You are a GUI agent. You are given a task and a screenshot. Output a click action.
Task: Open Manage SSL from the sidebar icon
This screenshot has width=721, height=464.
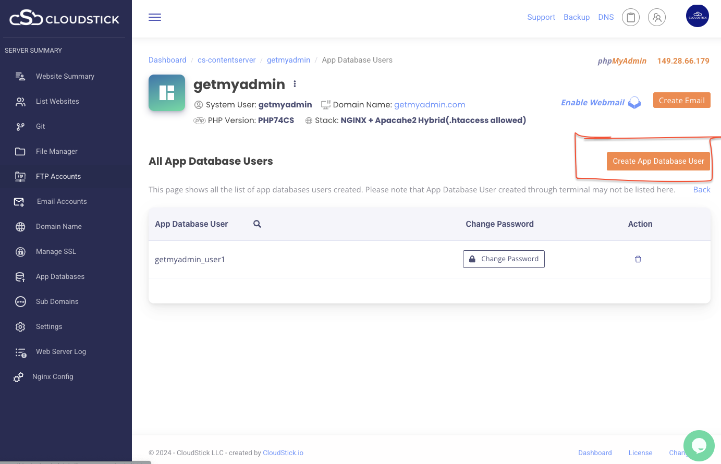20,251
